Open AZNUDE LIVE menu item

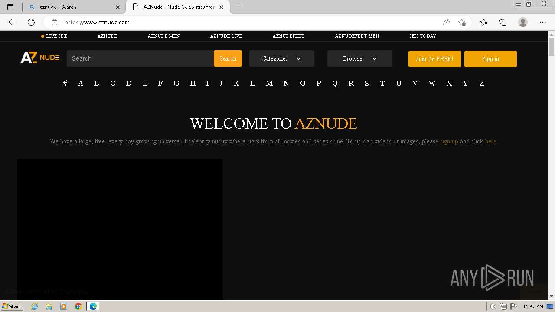pos(226,36)
